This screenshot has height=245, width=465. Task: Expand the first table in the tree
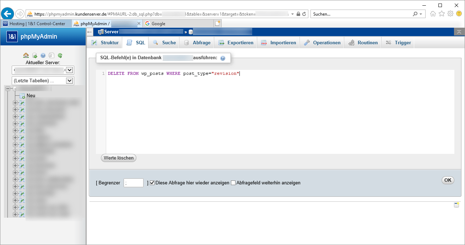[15, 103]
